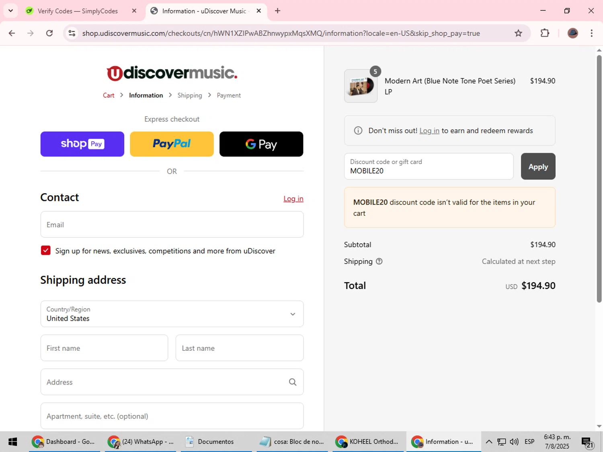Apply the MOBILE20 discount code
603x452 pixels.
click(x=538, y=166)
